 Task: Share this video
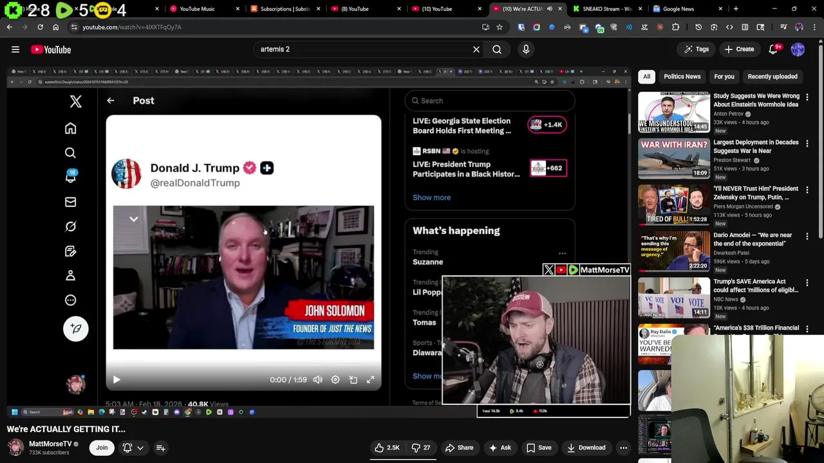(x=459, y=448)
